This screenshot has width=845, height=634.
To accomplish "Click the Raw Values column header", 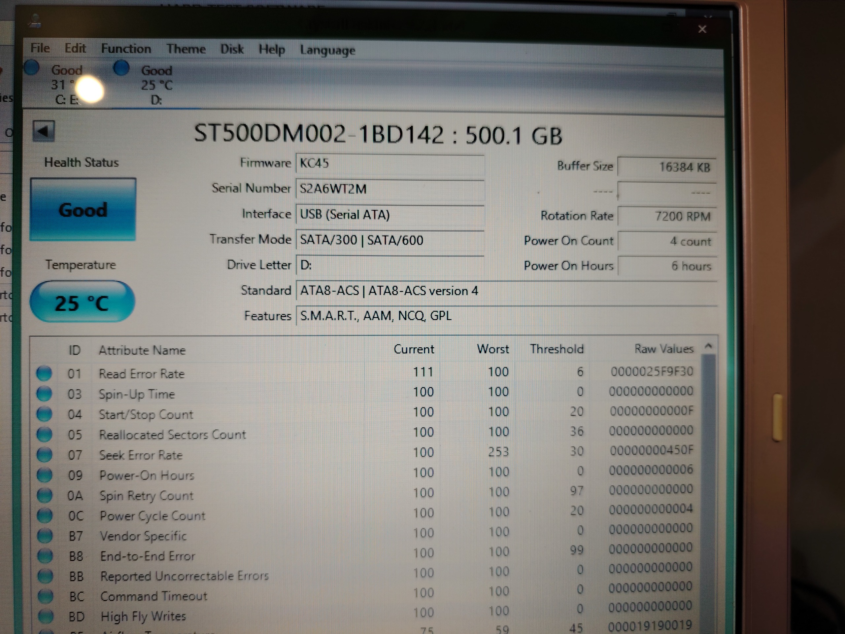I will (663, 348).
